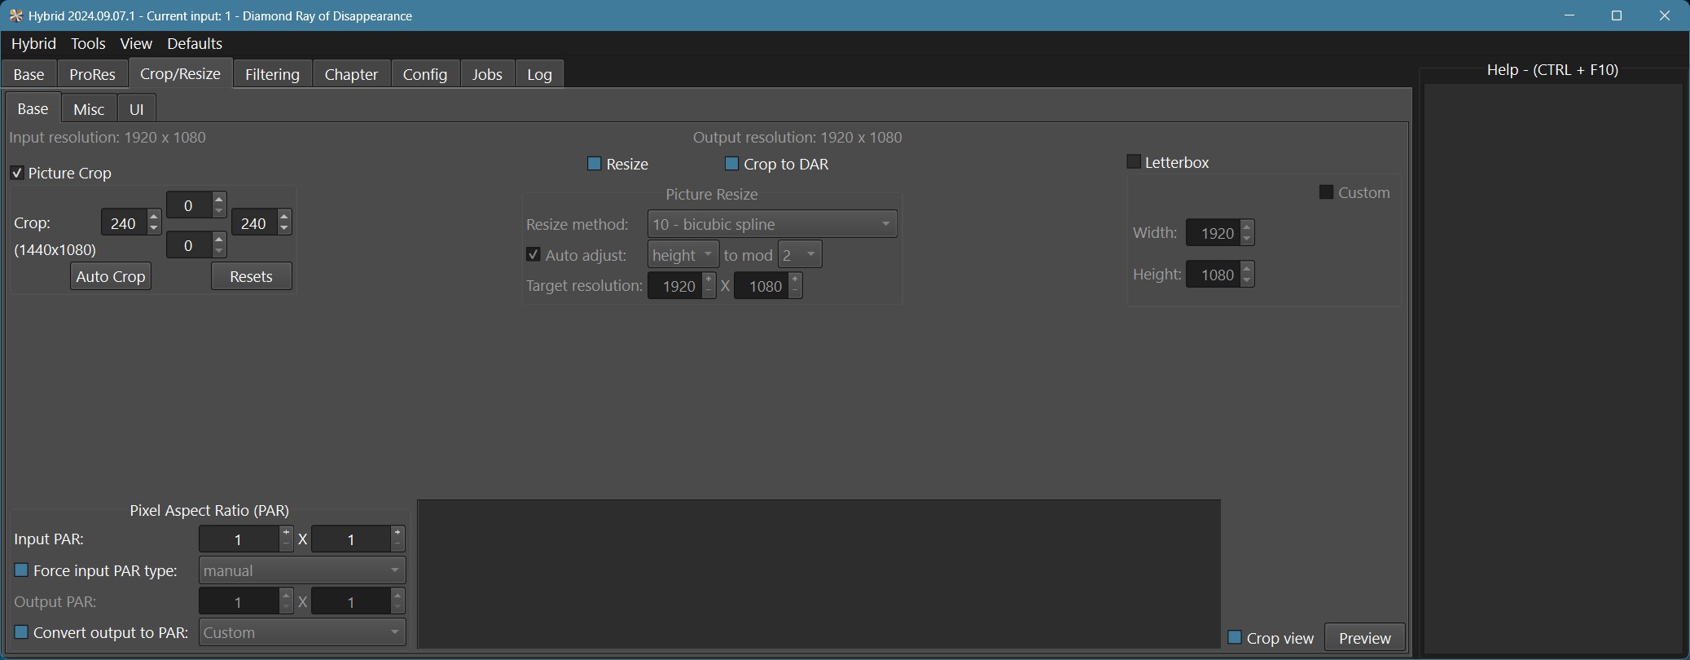Open the Config tab

tap(425, 74)
